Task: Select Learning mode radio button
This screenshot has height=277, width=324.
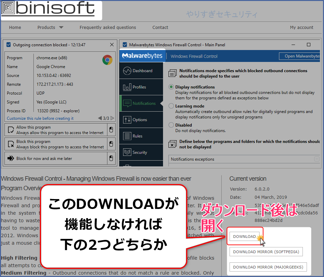Action: point(171,106)
